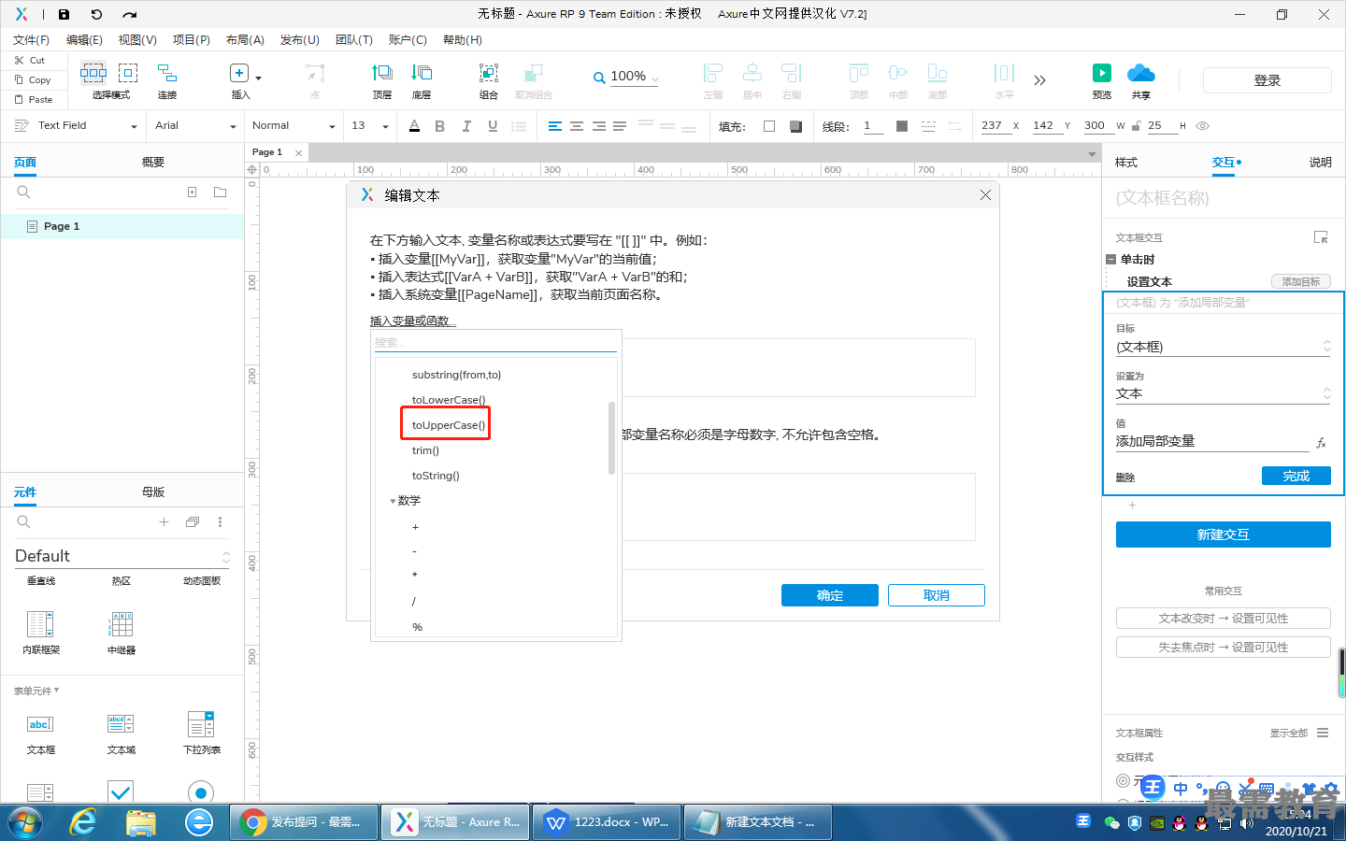Switch to the 母版 masters tab
The height and width of the screenshot is (841, 1346).
153,492
